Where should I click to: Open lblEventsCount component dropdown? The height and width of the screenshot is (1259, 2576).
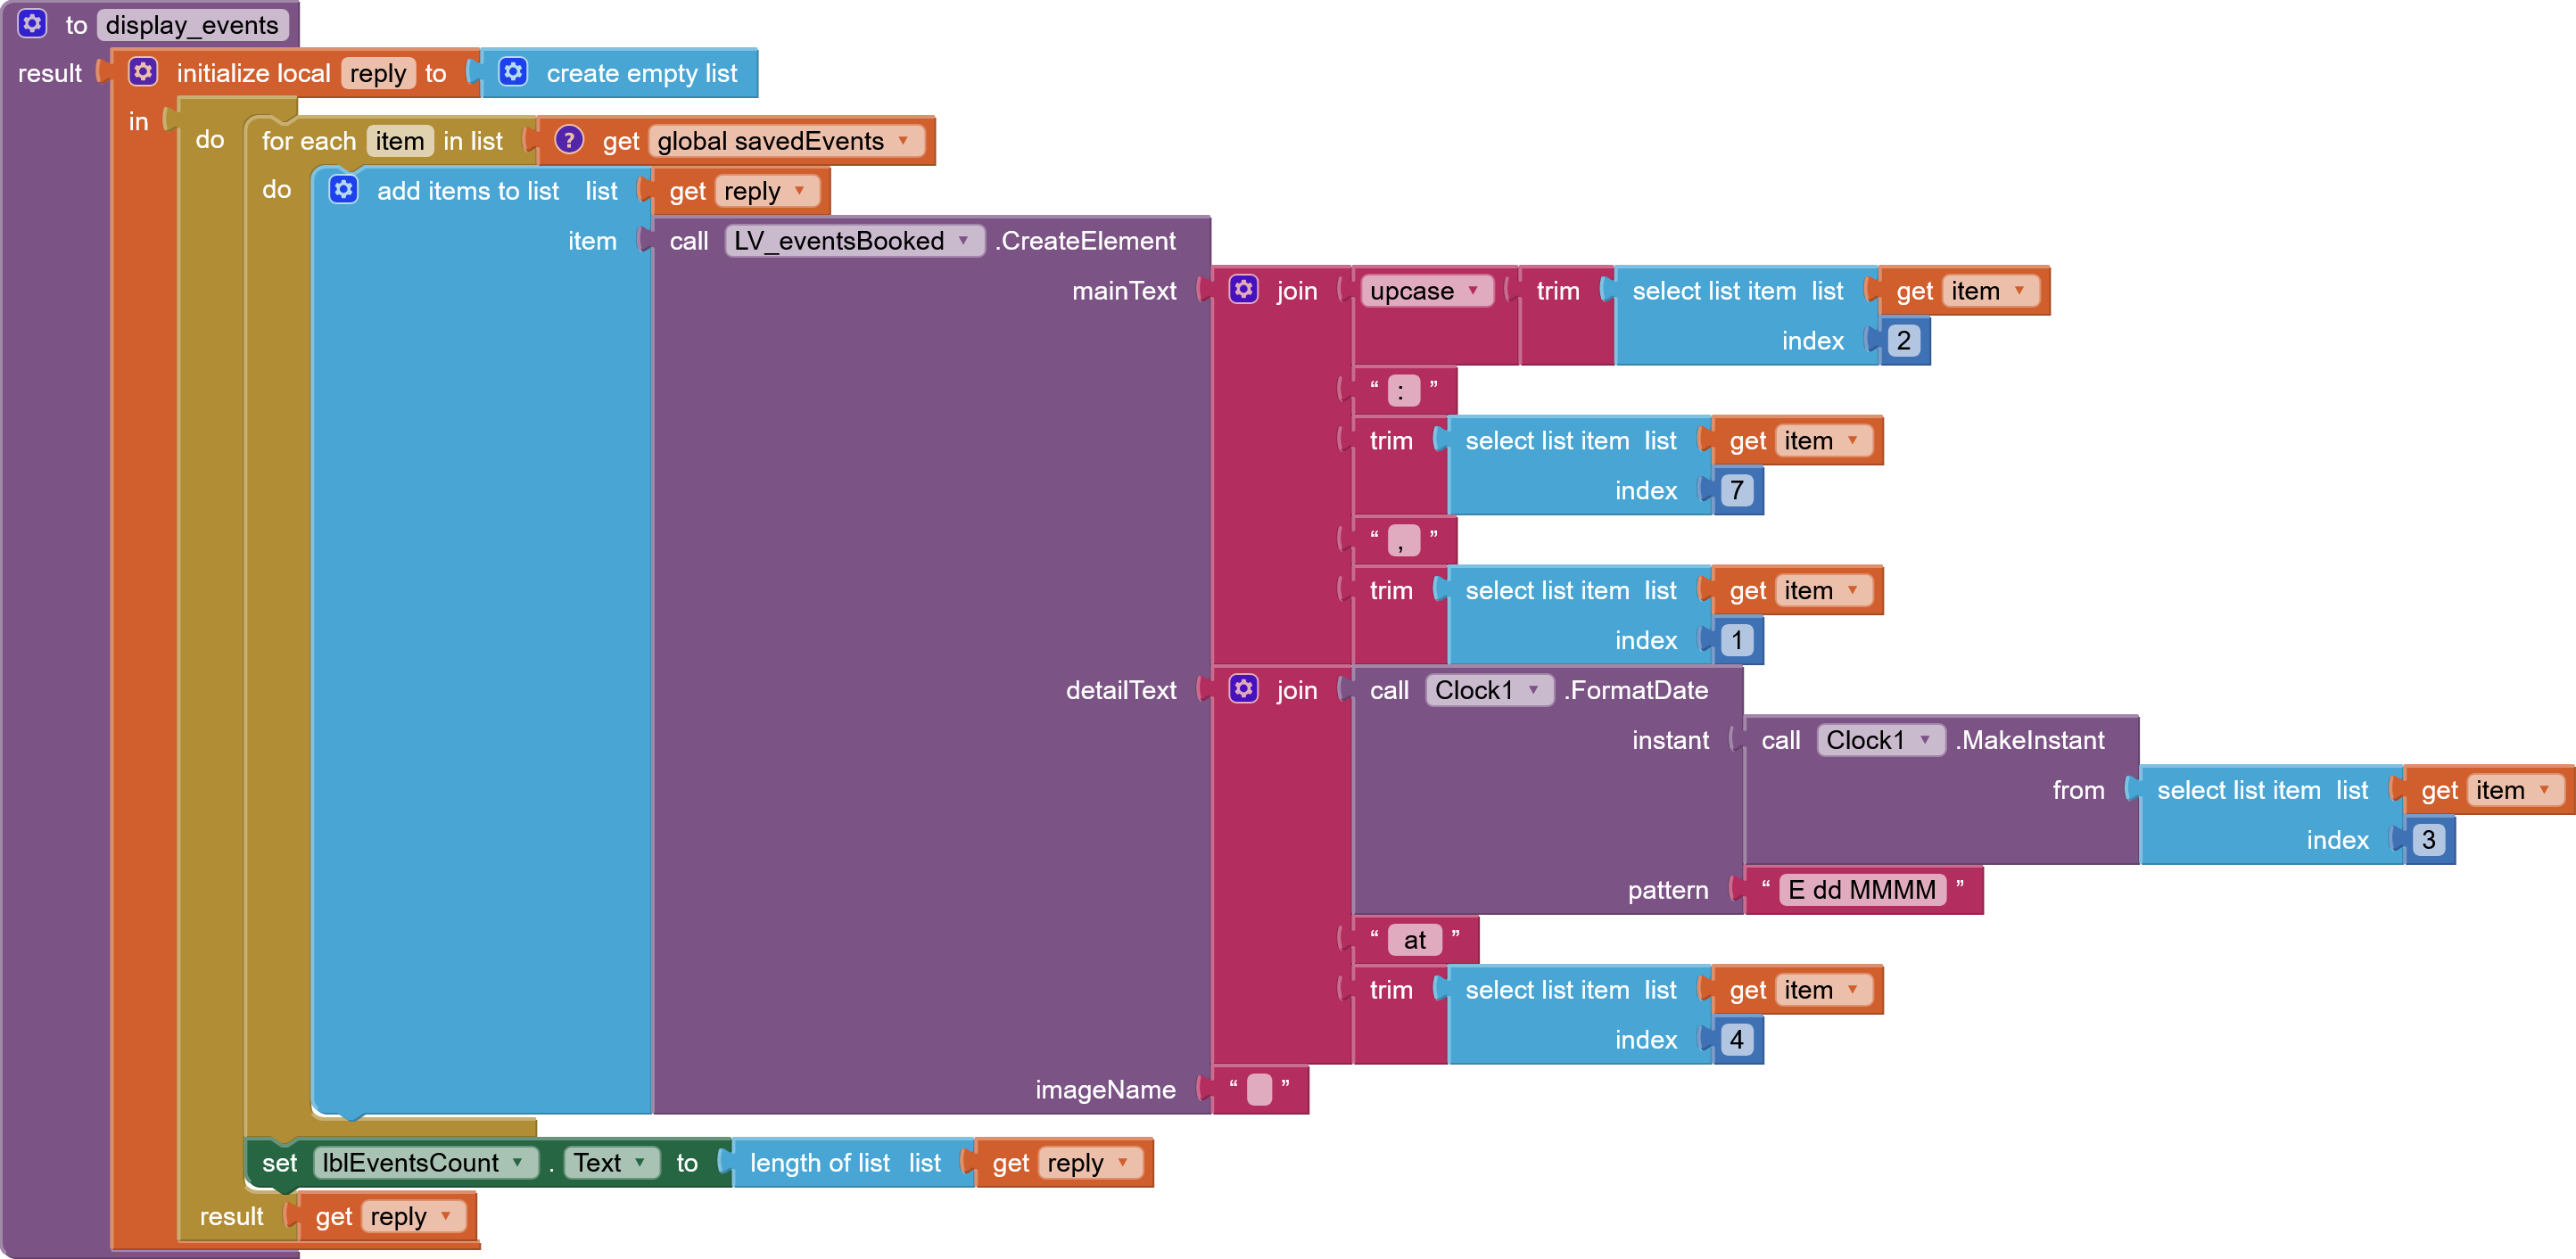[425, 1162]
